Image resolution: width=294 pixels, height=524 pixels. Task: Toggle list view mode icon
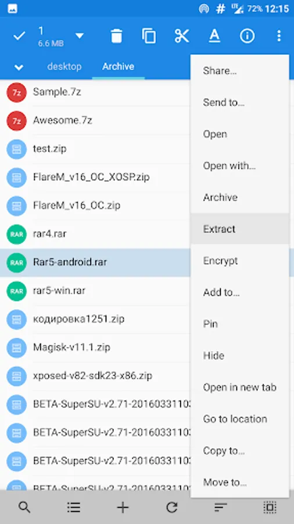(73, 508)
